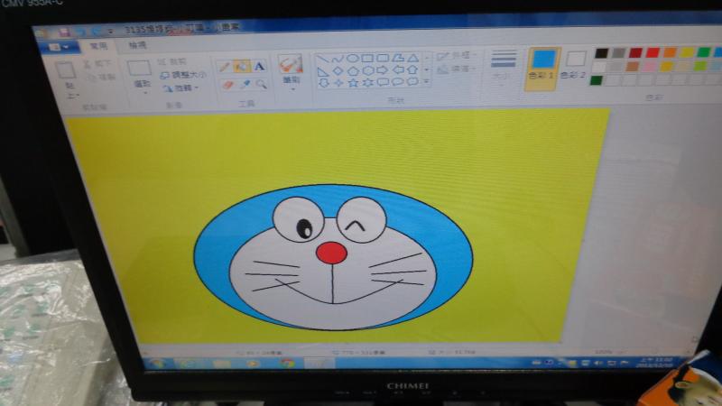Pick the Diamond shape
This screenshot has height=406, width=722.
tap(338, 71)
